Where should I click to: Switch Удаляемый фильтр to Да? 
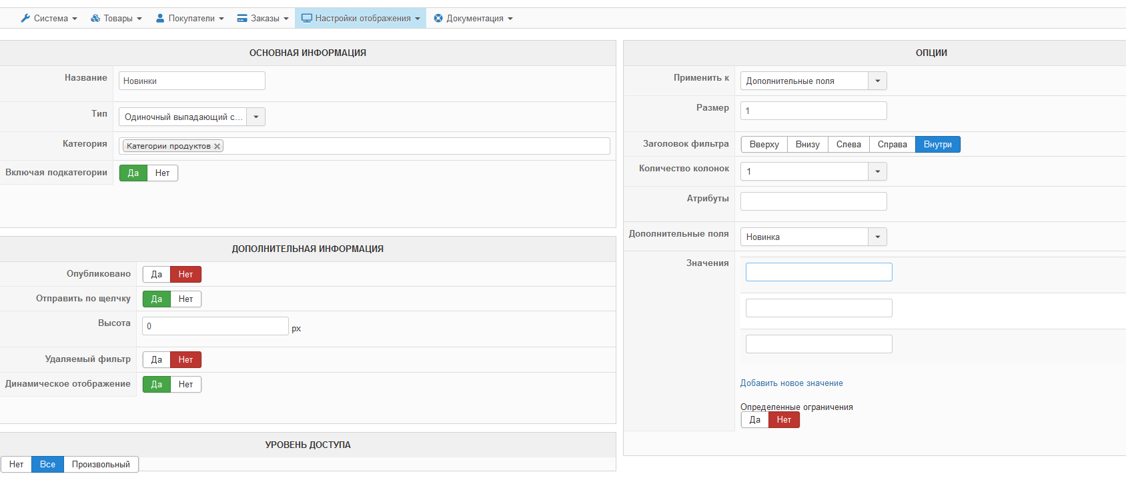(x=157, y=360)
